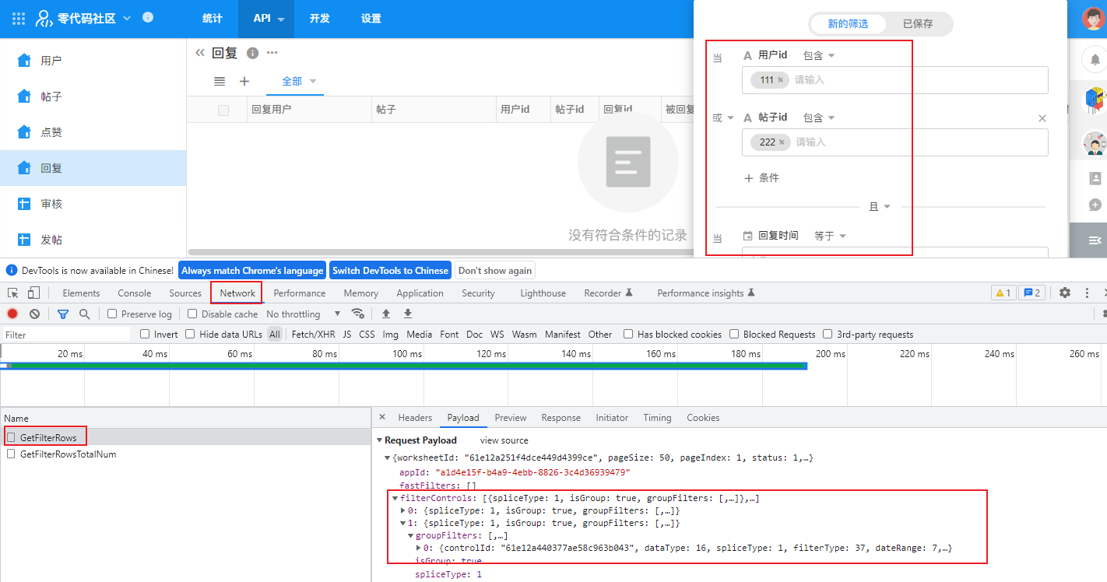This screenshot has width=1107, height=582.
Task: Click the clear network log icon
Action: click(x=34, y=314)
